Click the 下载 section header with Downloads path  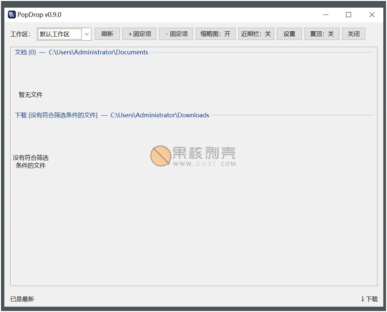[112, 115]
